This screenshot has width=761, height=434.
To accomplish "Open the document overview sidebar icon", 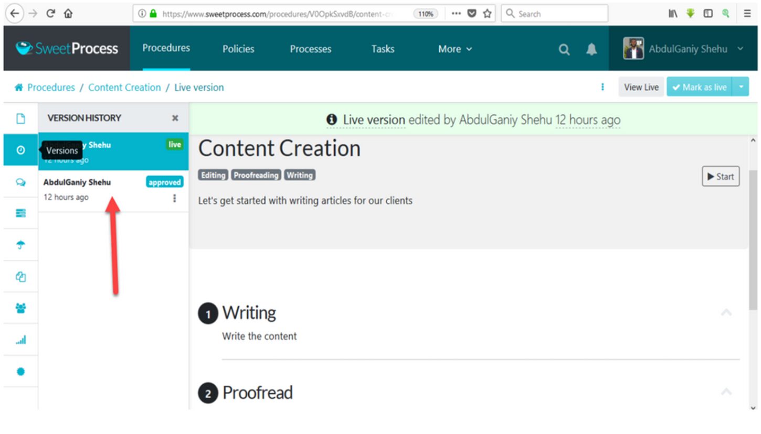I will point(20,118).
